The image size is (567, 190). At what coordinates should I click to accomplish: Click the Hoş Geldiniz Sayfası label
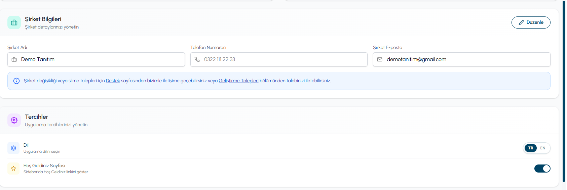pos(44,166)
